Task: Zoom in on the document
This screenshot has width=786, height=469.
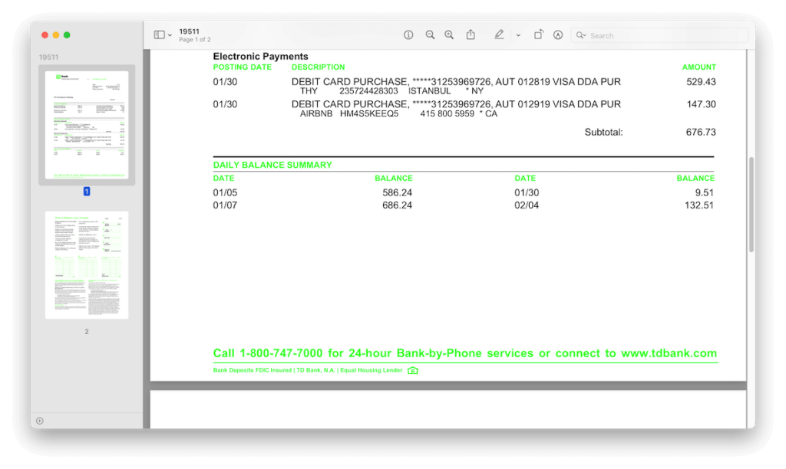Action: (x=449, y=35)
